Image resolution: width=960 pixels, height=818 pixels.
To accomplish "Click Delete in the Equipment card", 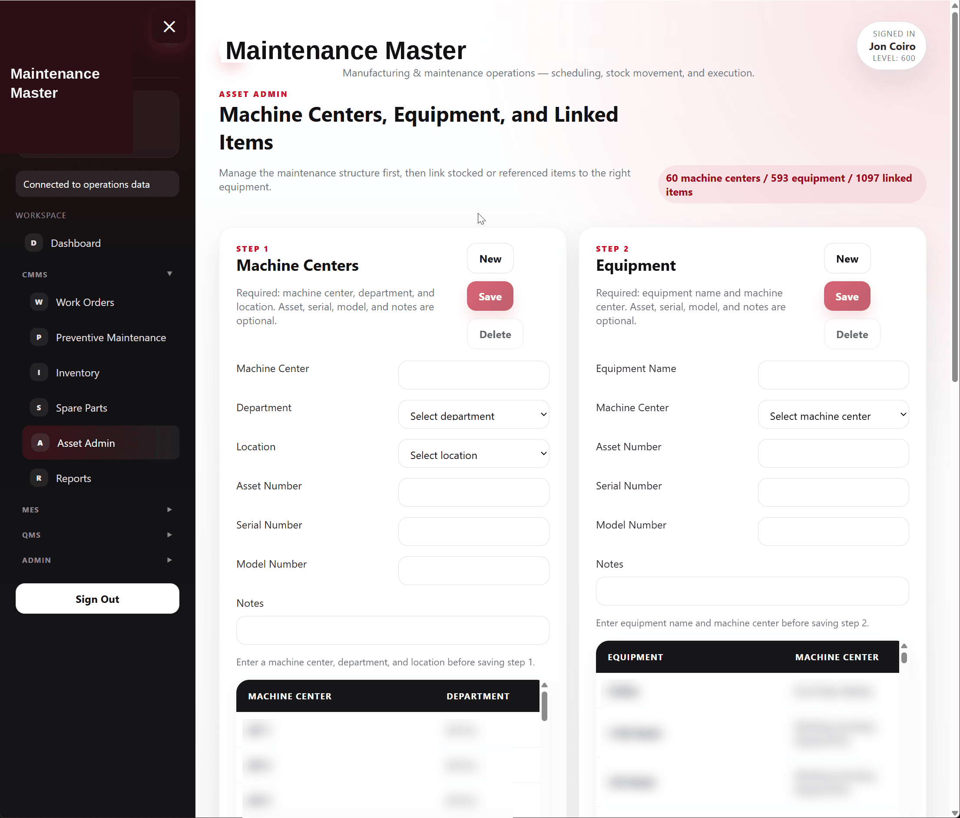I will [852, 334].
